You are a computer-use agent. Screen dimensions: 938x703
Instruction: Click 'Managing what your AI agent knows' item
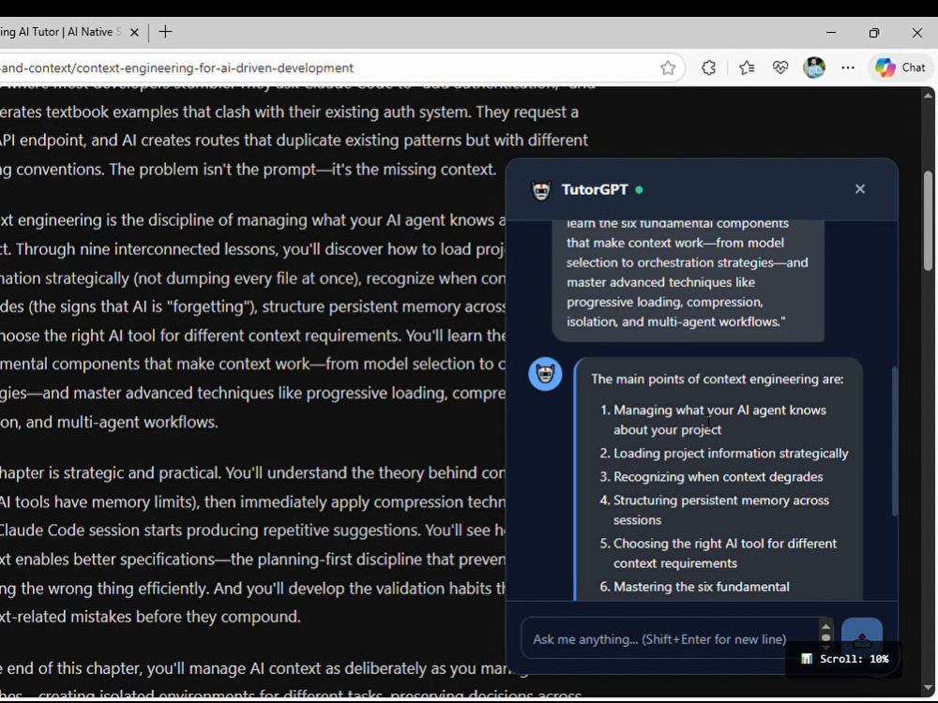tap(719, 420)
